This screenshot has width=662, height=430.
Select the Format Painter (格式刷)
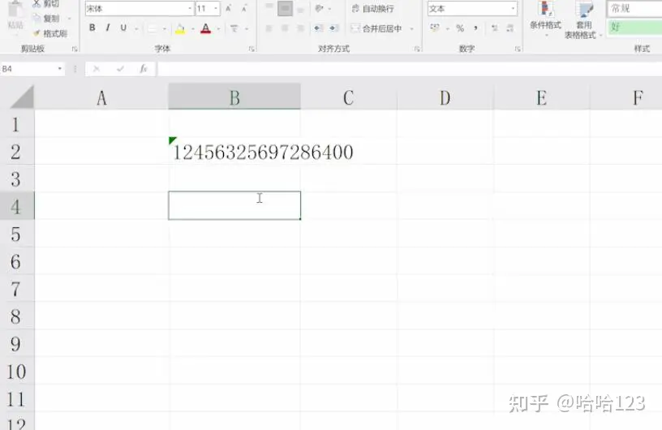pos(49,33)
